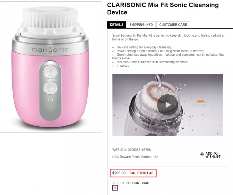233x195 pixels.
Task: Click the sale price $161.40
Action: click(141, 173)
